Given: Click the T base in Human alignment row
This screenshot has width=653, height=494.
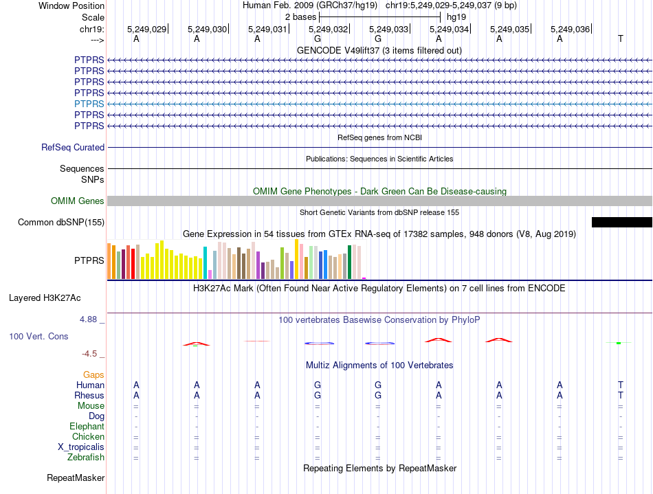Looking at the screenshot, I should pyautogui.click(x=621, y=385).
